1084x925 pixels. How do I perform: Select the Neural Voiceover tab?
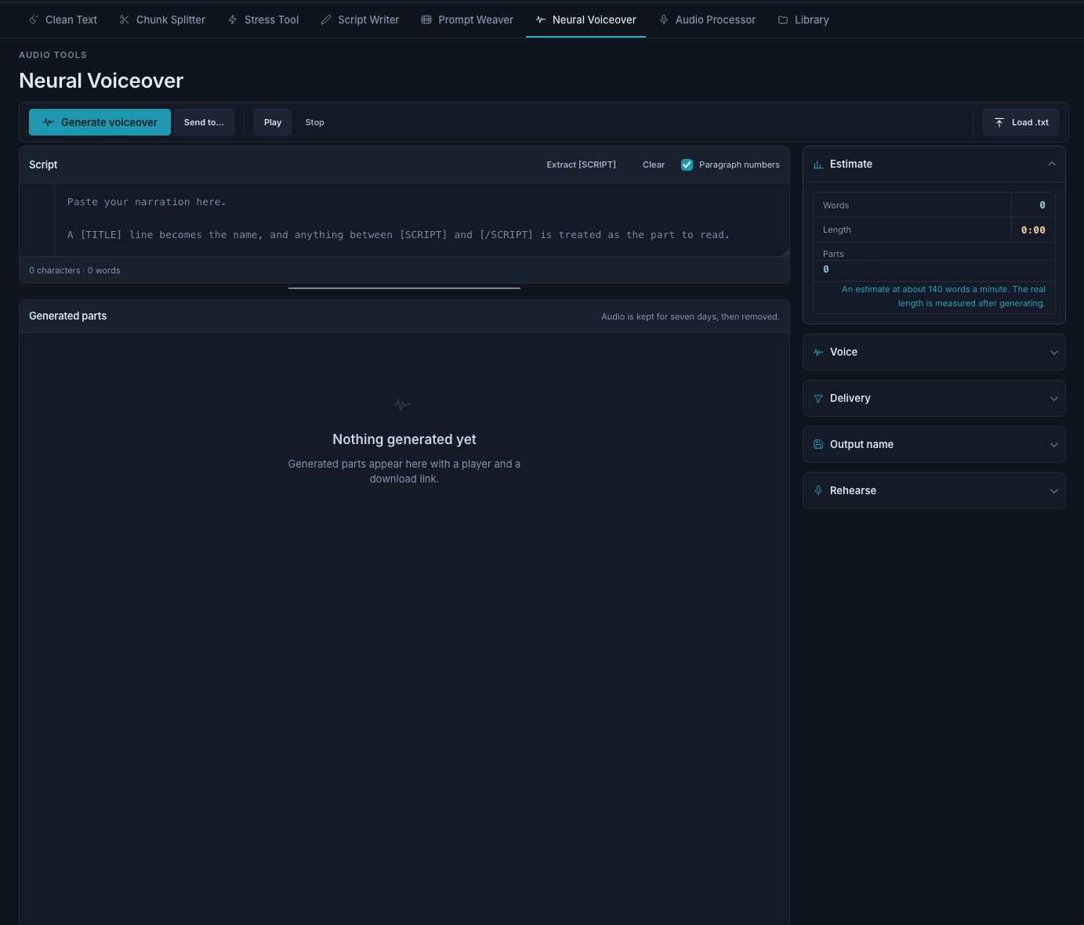point(586,20)
